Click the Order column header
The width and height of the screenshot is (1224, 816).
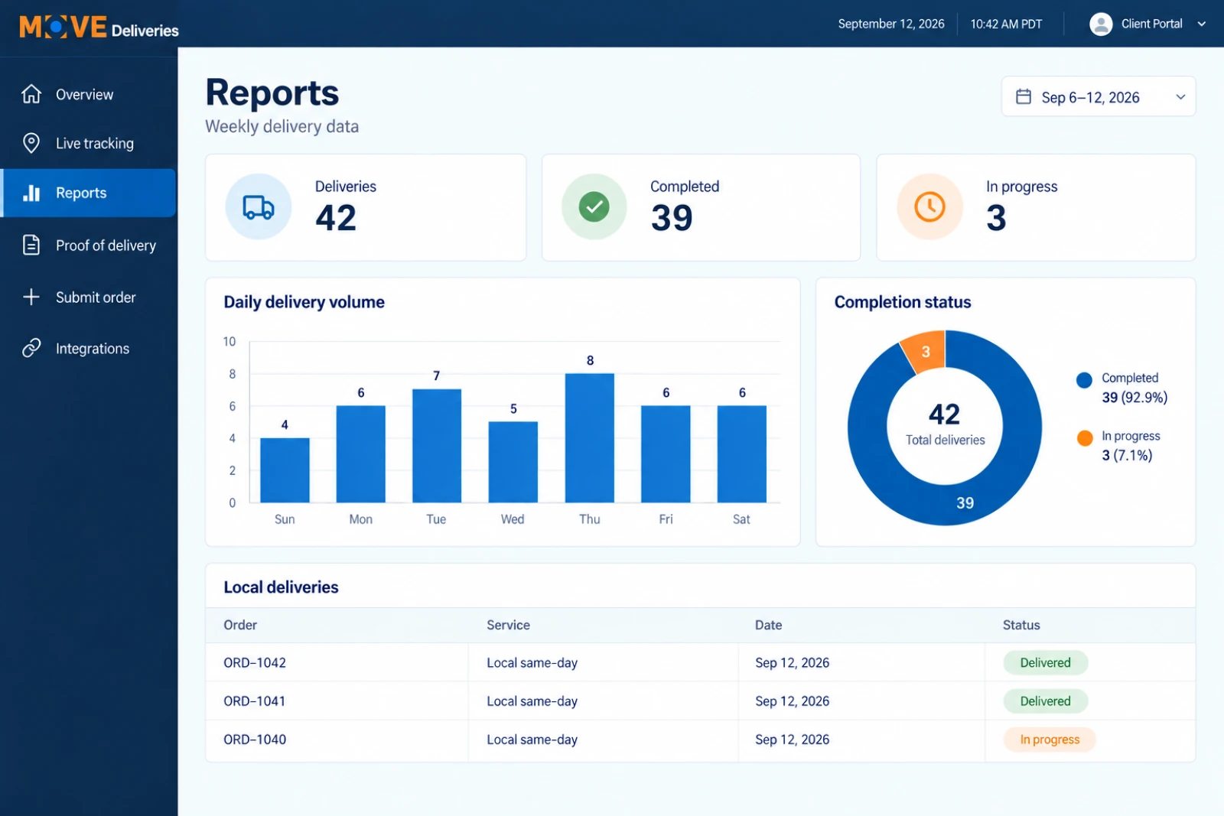click(240, 625)
